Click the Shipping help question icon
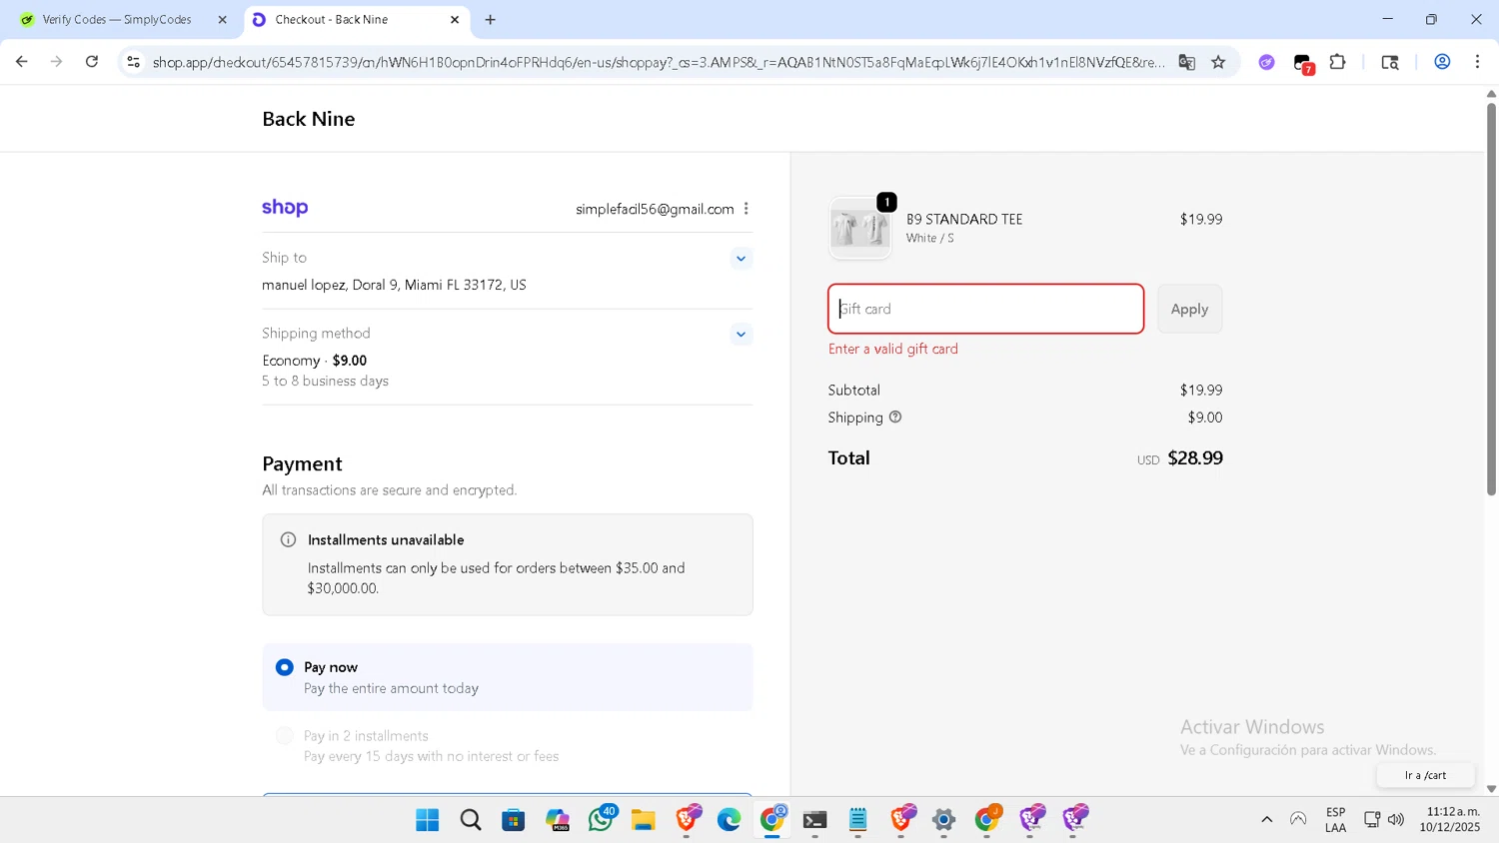Screen dimensions: 1499x843 (x=895, y=418)
